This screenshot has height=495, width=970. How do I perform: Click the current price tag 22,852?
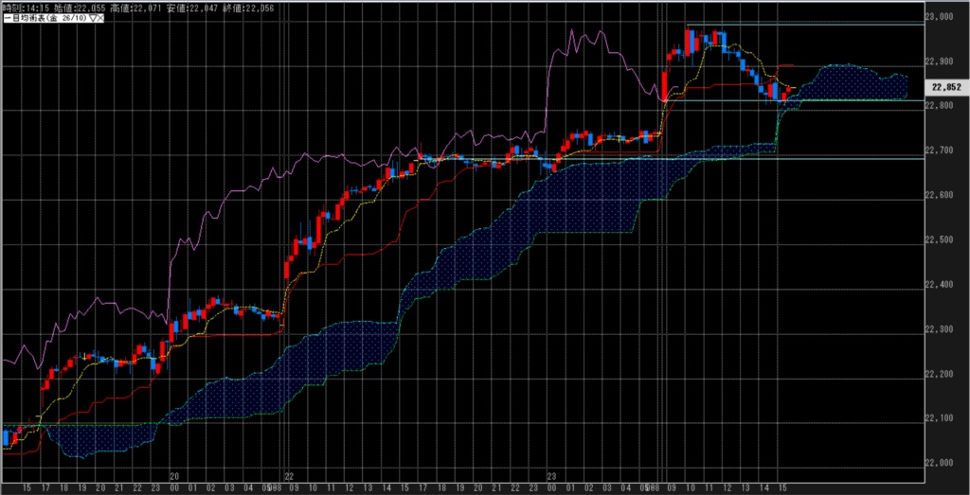click(947, 86)
